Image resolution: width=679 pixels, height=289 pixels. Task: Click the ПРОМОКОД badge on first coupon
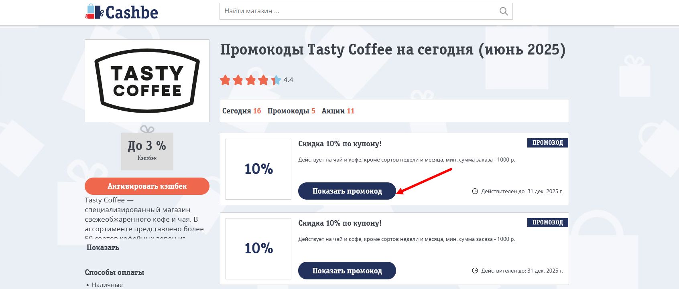pos(548,143)
